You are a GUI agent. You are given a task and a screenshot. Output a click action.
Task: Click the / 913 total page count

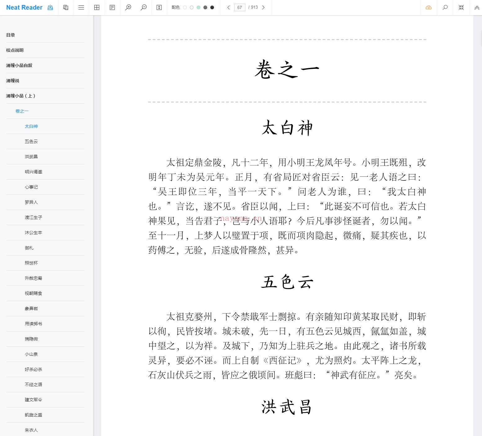pos(253,7)
